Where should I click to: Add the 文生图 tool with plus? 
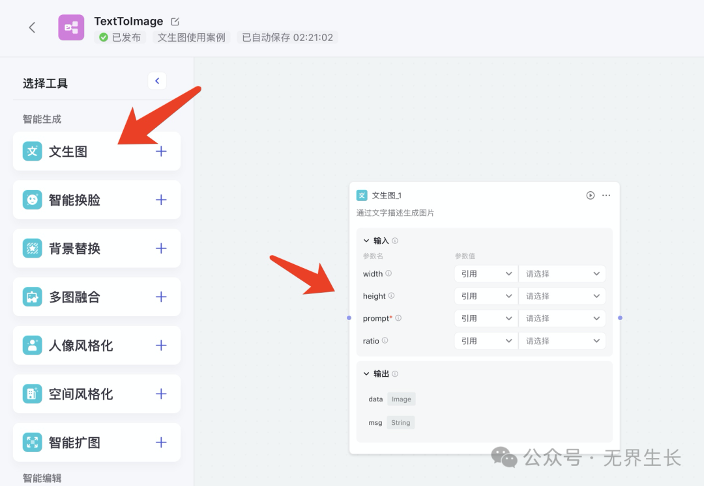[x=161, y=152]
